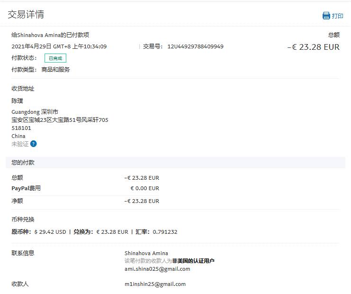
Task: Click the postal code 518101
Action: [x=21, y=128]
